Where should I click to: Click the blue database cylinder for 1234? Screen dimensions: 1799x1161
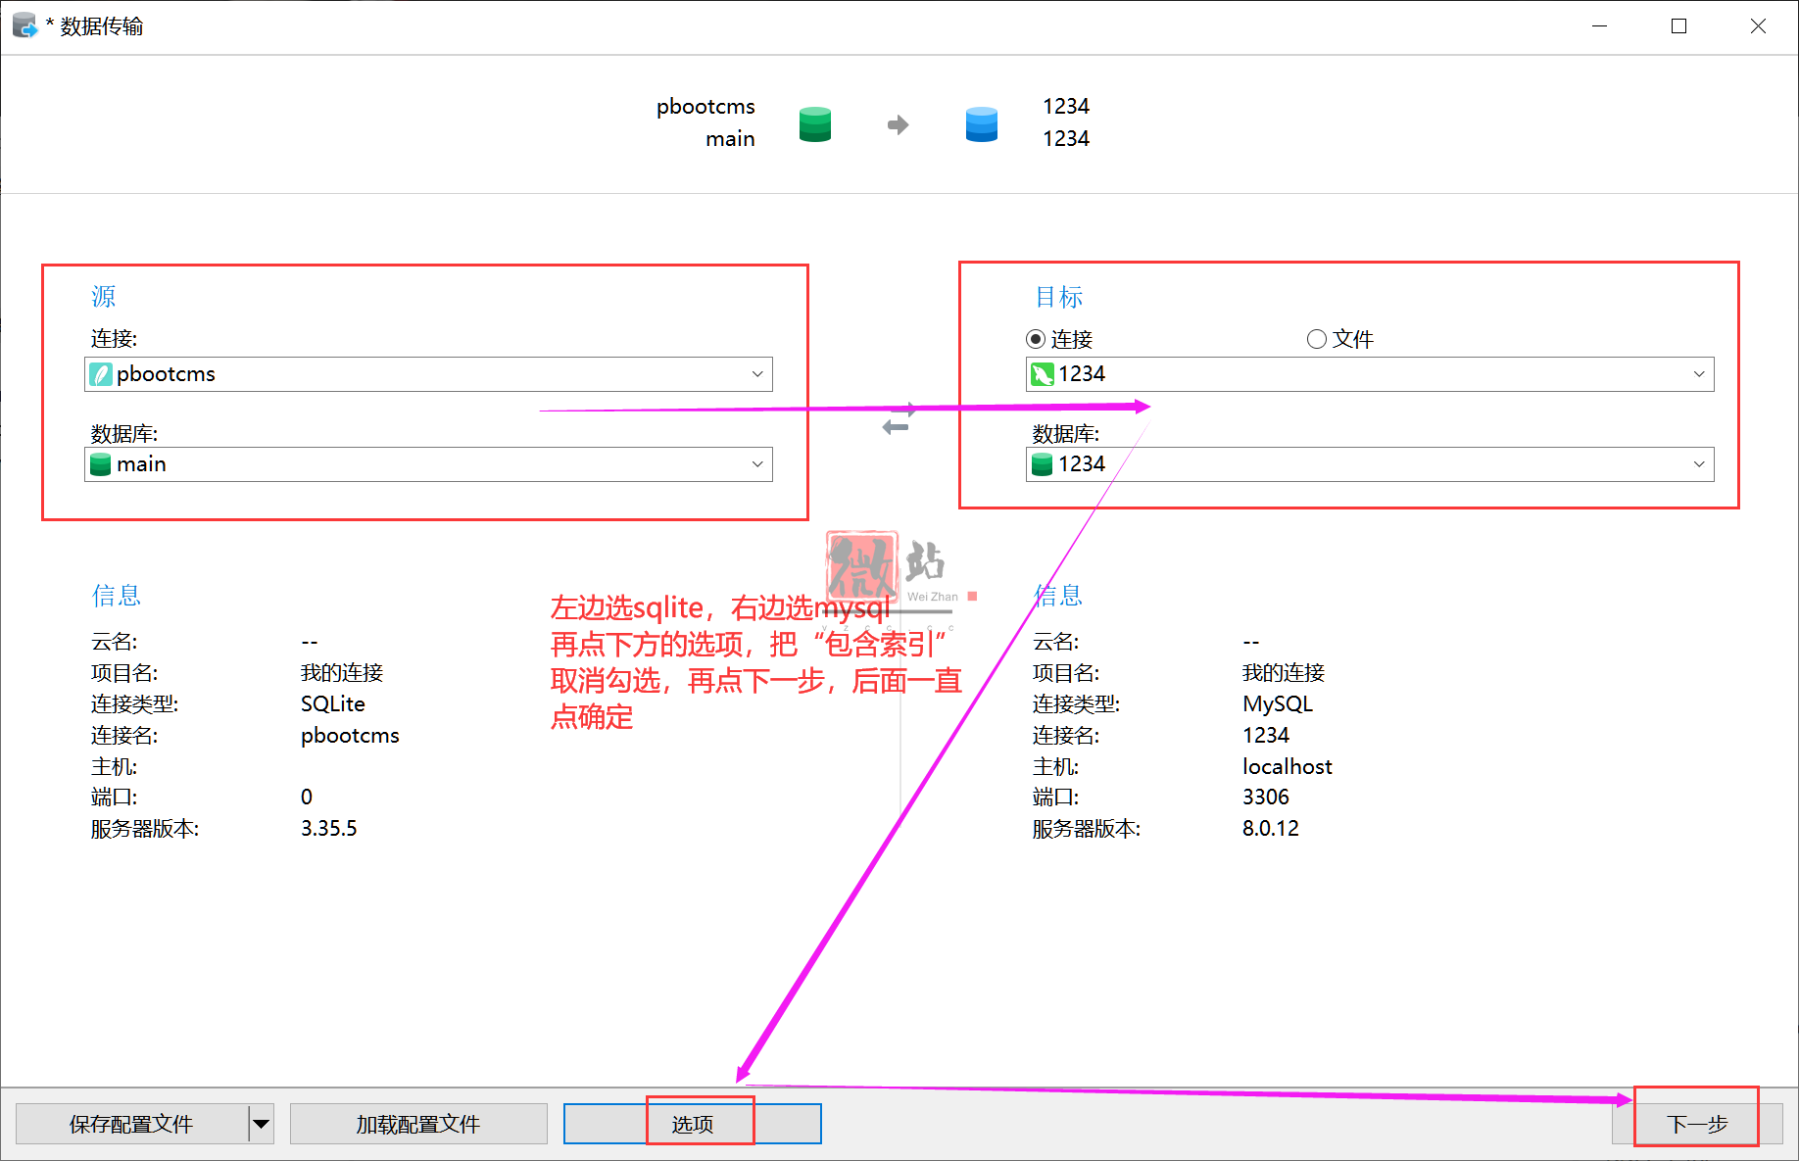tap(981, 123)
